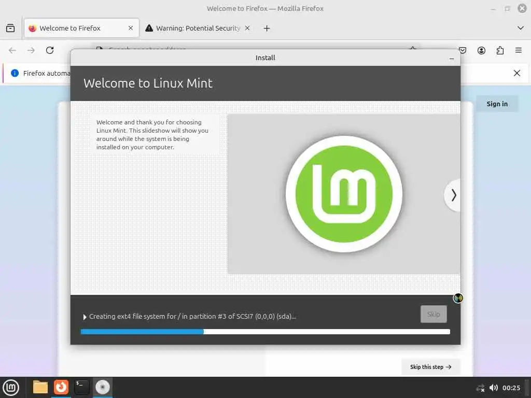This screenshot has height=398, width=531.
Task: Select installer disc icon in taskbar
Action: (x=102, y=387)
